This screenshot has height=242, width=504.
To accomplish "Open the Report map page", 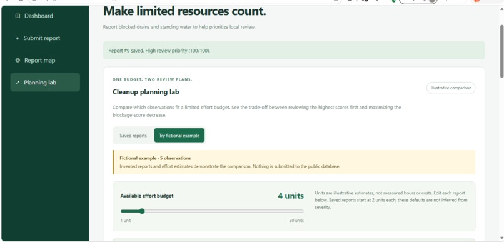I will coord(45,60).
